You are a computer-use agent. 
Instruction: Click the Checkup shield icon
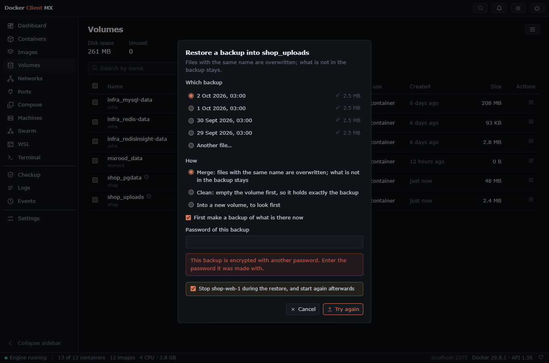click(10, 175)
